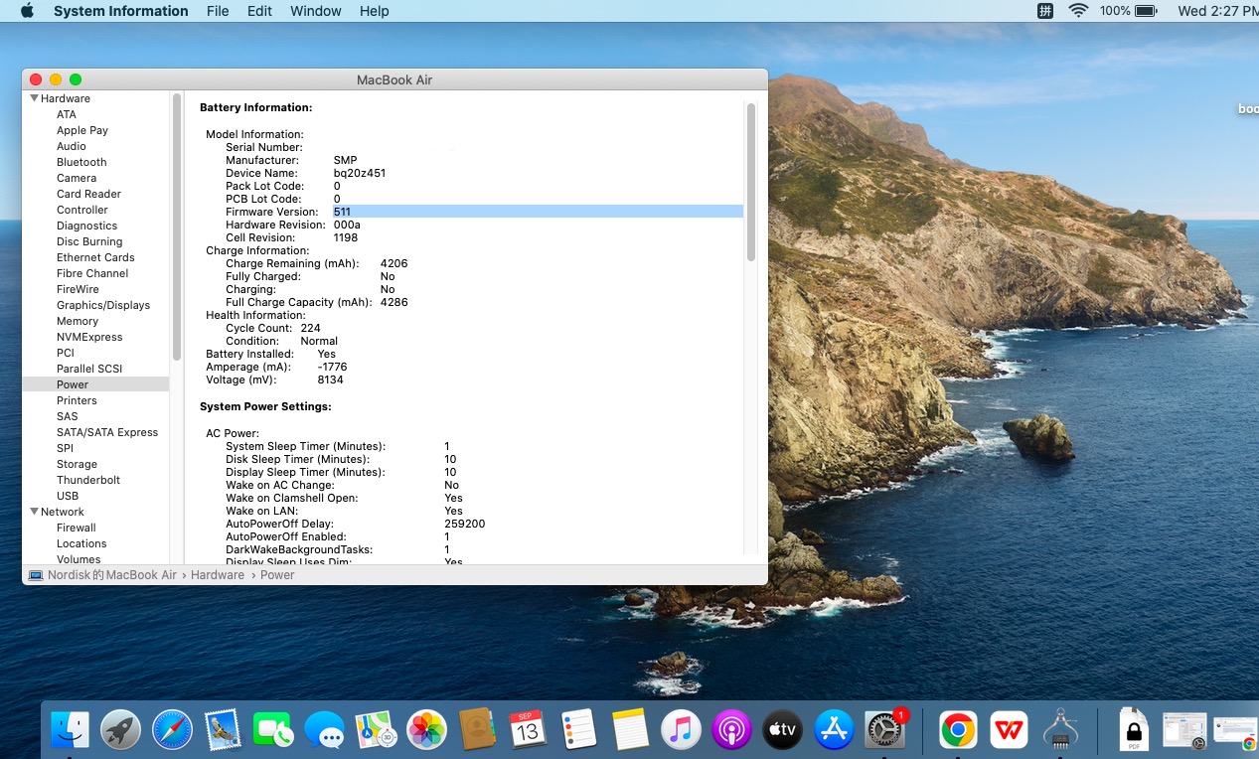
Task: Open Podcasts purple icon in Dock
Action: click(731, 730)
